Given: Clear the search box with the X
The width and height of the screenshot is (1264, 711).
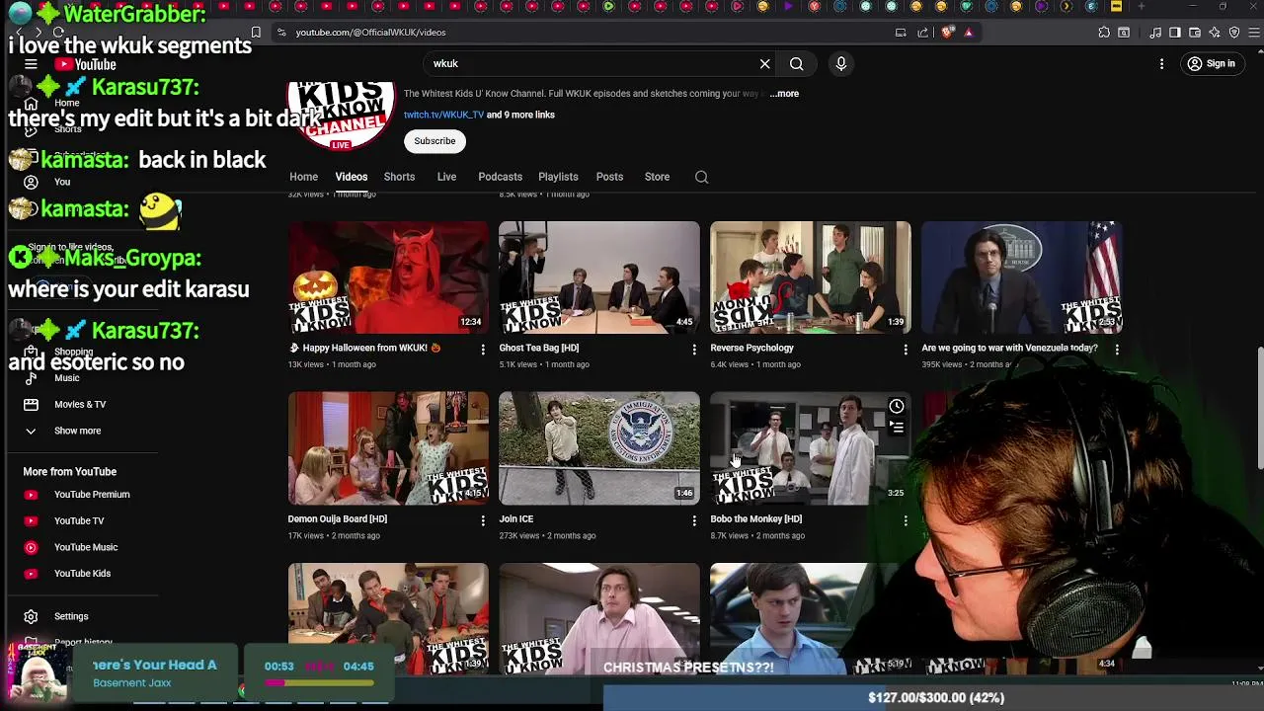Looking at the screenshot, I should (x=764, y=63).
